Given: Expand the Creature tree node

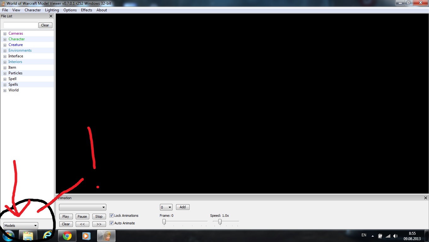Looking at the screenshot, I should click(5, 45).
